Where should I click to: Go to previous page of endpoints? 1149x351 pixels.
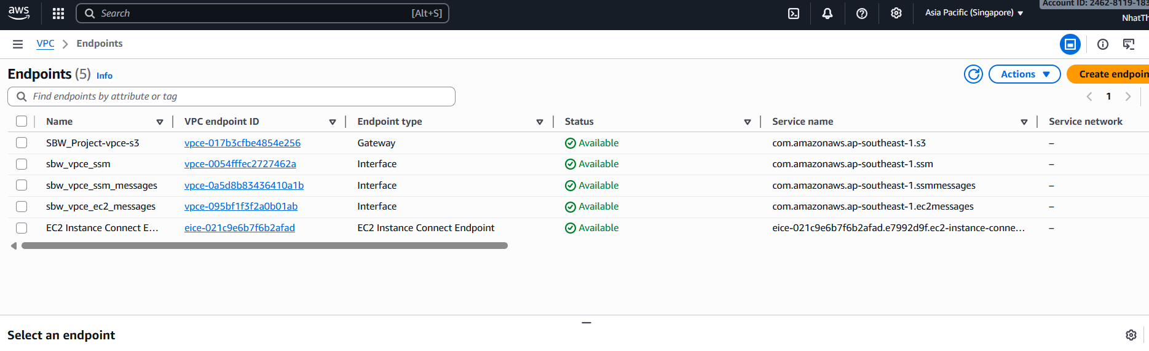[x=1089, y=97]
